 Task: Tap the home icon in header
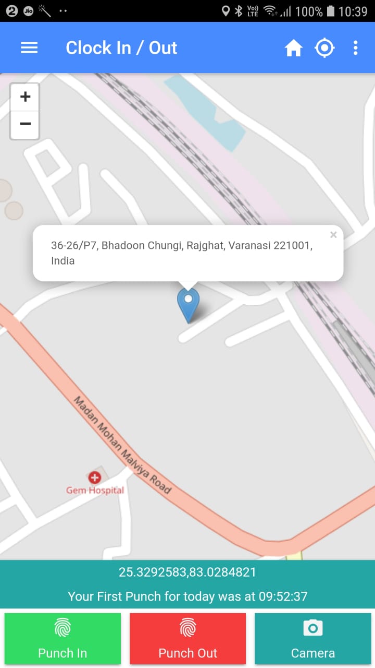(294, 48)
